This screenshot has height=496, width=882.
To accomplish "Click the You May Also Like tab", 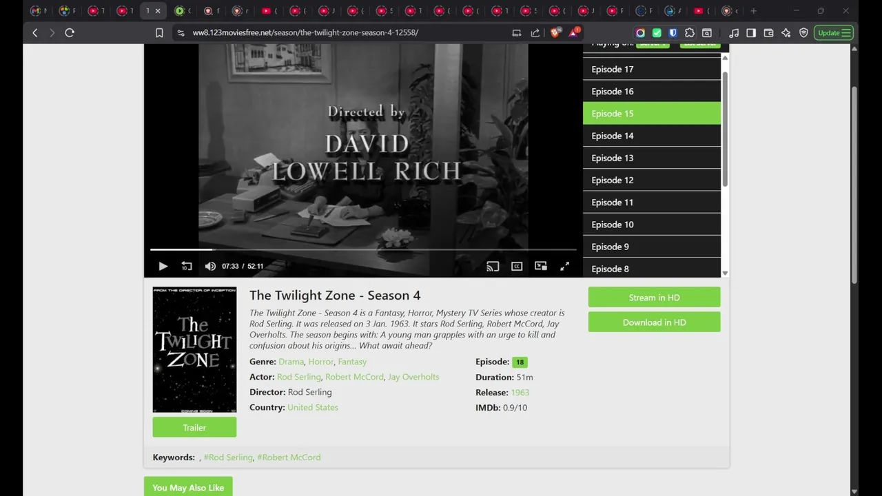I will pyautogui.click(x=188, y=487).
